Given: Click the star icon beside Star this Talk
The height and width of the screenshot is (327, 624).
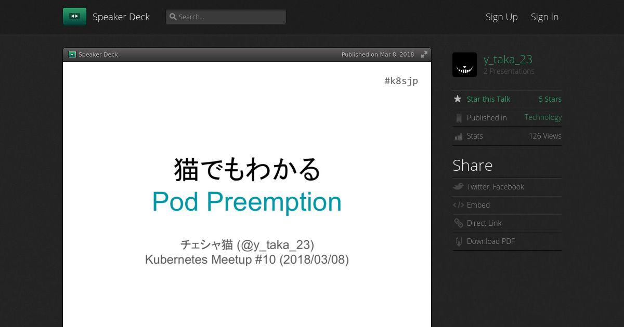Looking at the screenshot, I should click(458, 99).
